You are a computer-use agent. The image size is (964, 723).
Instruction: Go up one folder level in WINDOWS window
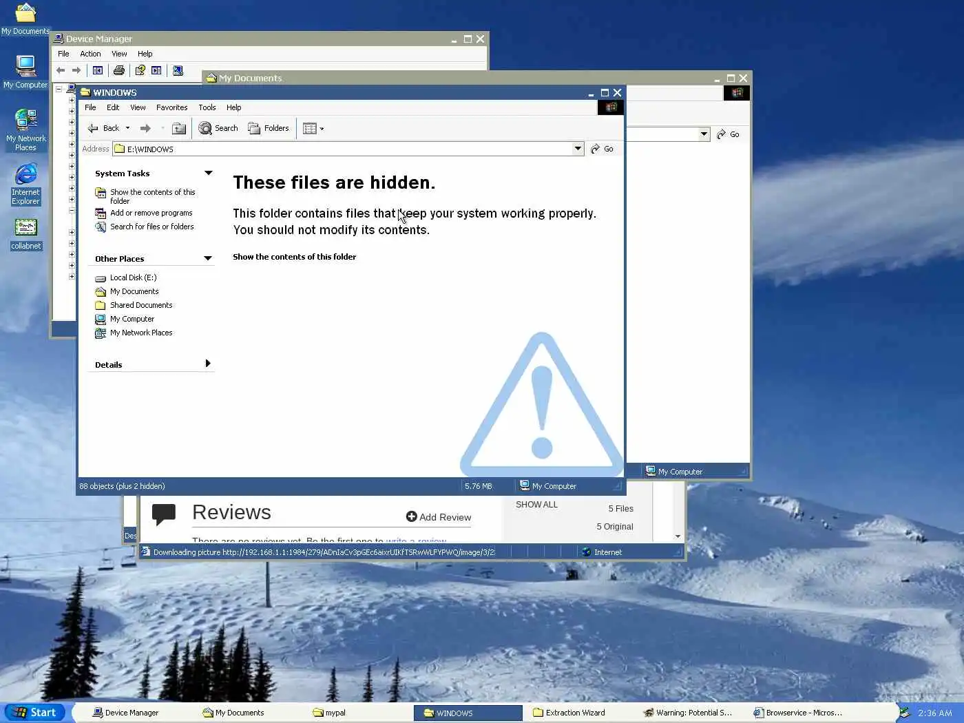pos(179,128)
